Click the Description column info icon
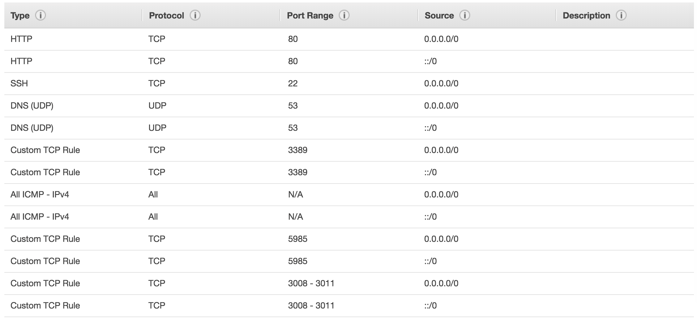The image size is (697, 319). point(621,15)
